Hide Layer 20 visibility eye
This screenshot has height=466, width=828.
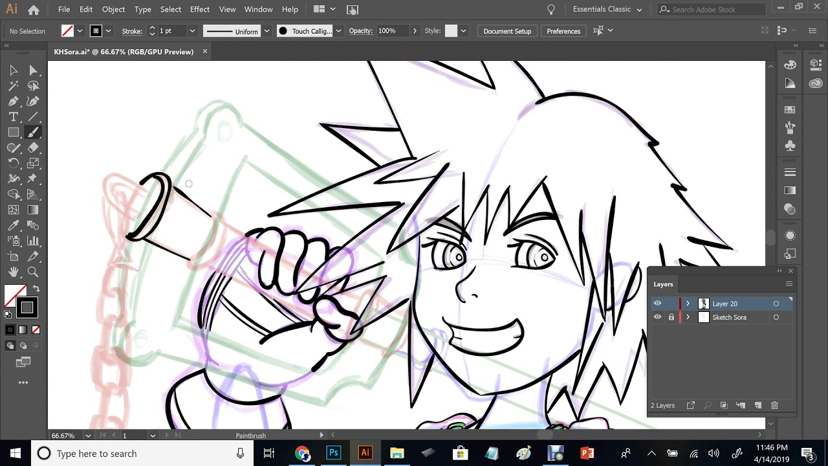tap(657, 304)
